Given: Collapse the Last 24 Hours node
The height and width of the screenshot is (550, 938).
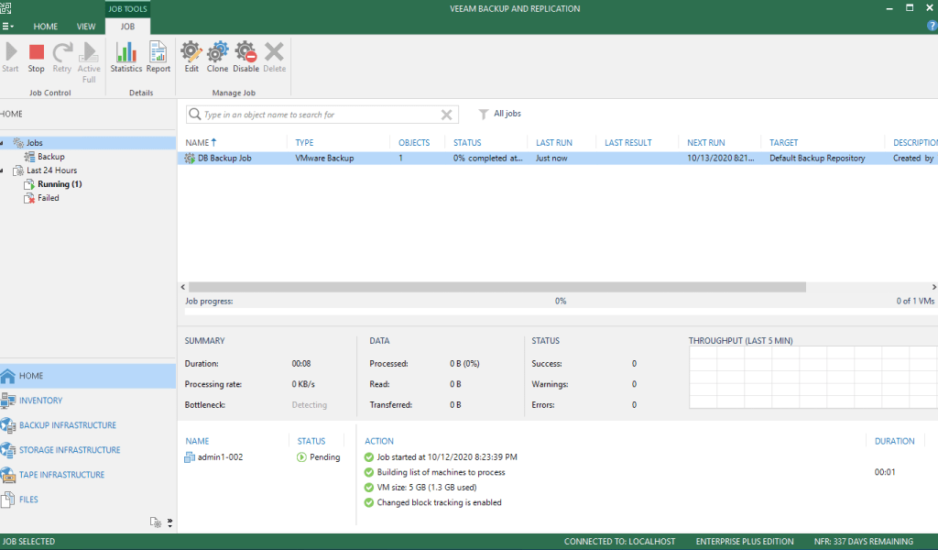Looking at the screenshot, I should point(3,170).
